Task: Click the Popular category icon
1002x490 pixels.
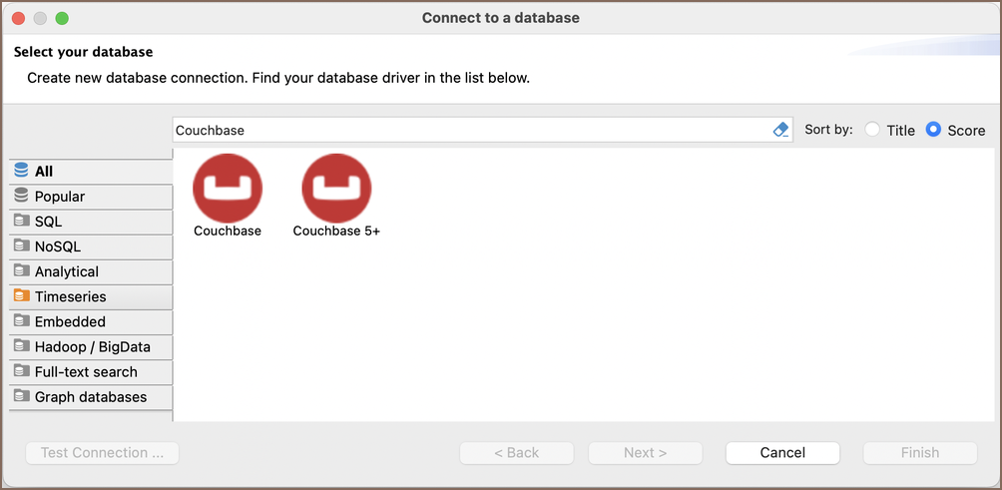Action: 21,197
